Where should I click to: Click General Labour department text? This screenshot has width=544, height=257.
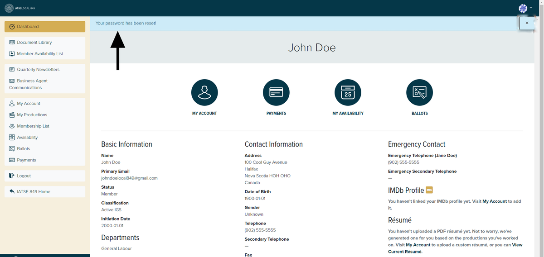coord(117,248)
